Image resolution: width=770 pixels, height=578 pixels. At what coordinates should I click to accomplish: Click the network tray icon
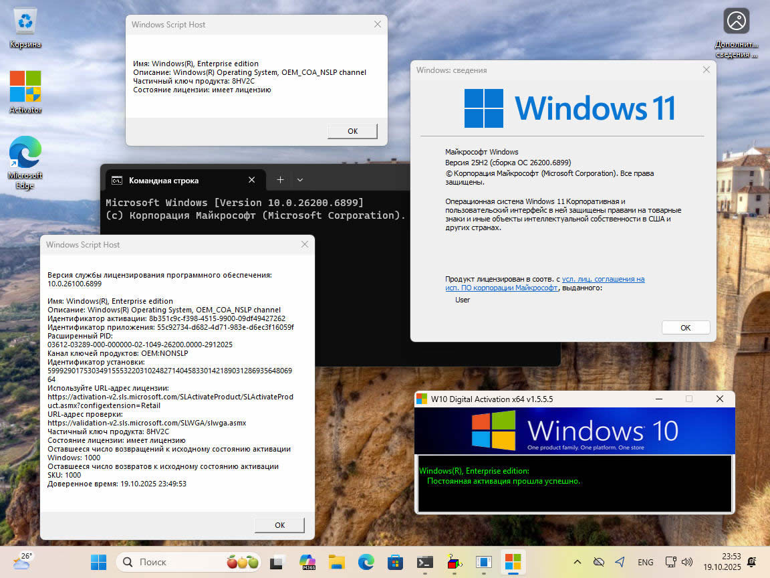(671, 562)
